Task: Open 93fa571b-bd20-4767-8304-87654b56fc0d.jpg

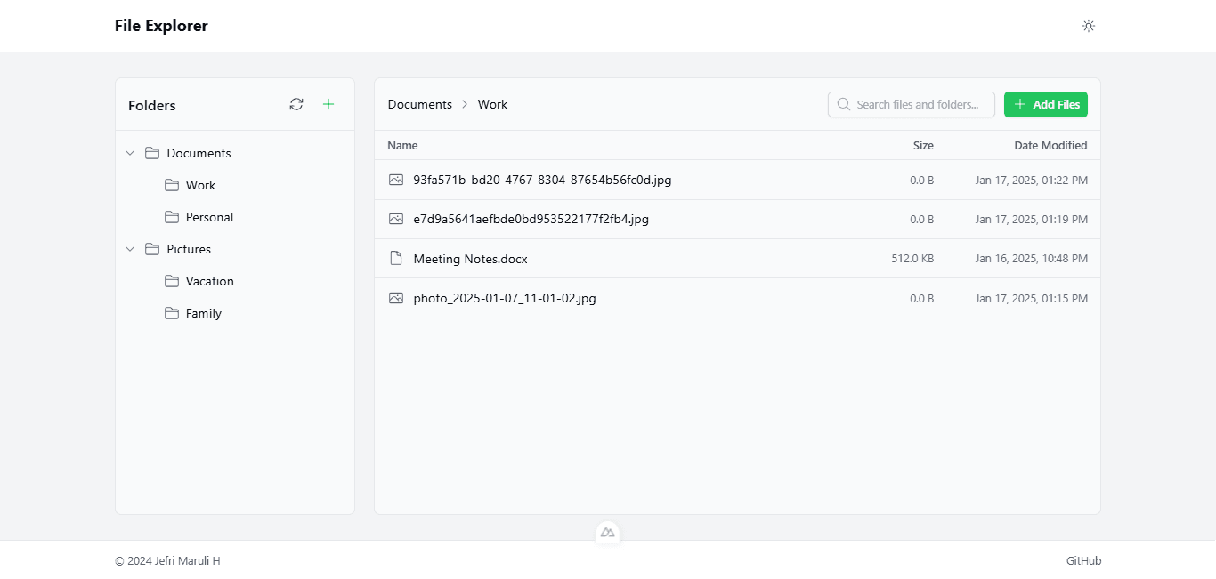Action: [542, 180]
